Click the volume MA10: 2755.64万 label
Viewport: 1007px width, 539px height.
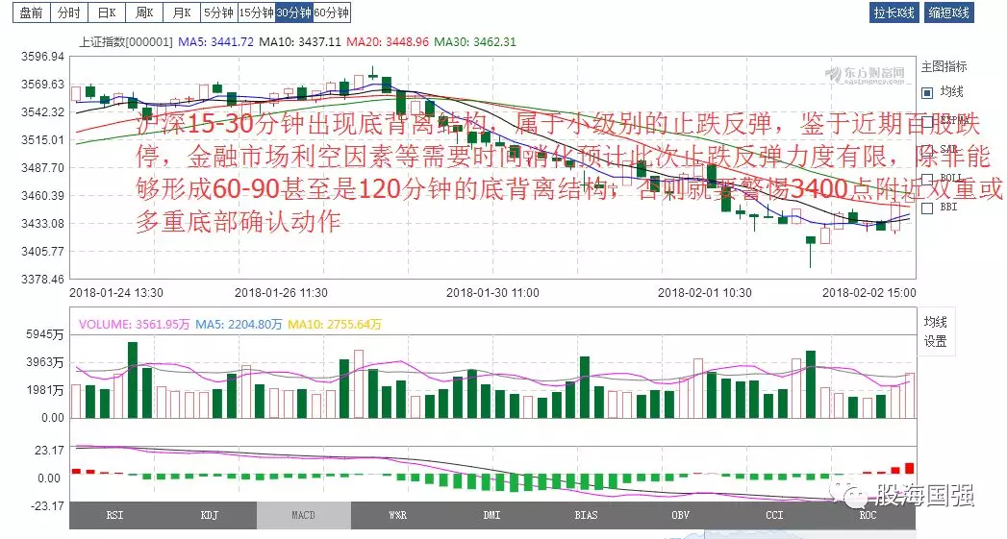pyautogui.click(x=335, y=325)
